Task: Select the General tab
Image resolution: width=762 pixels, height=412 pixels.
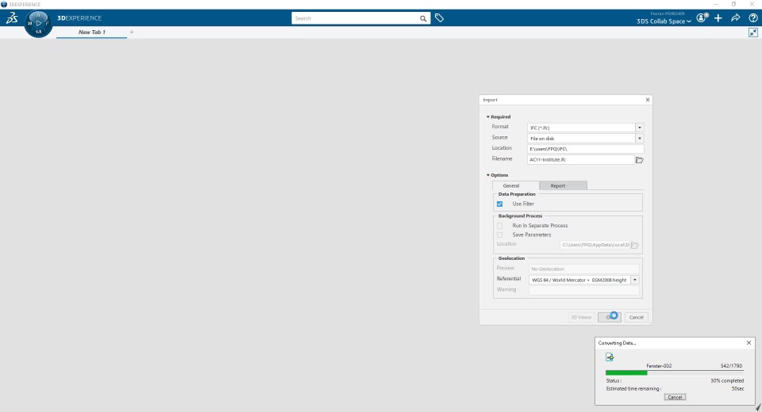Action: (516, 186)
